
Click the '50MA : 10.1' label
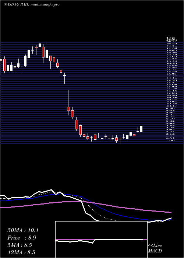coord(23,230)
